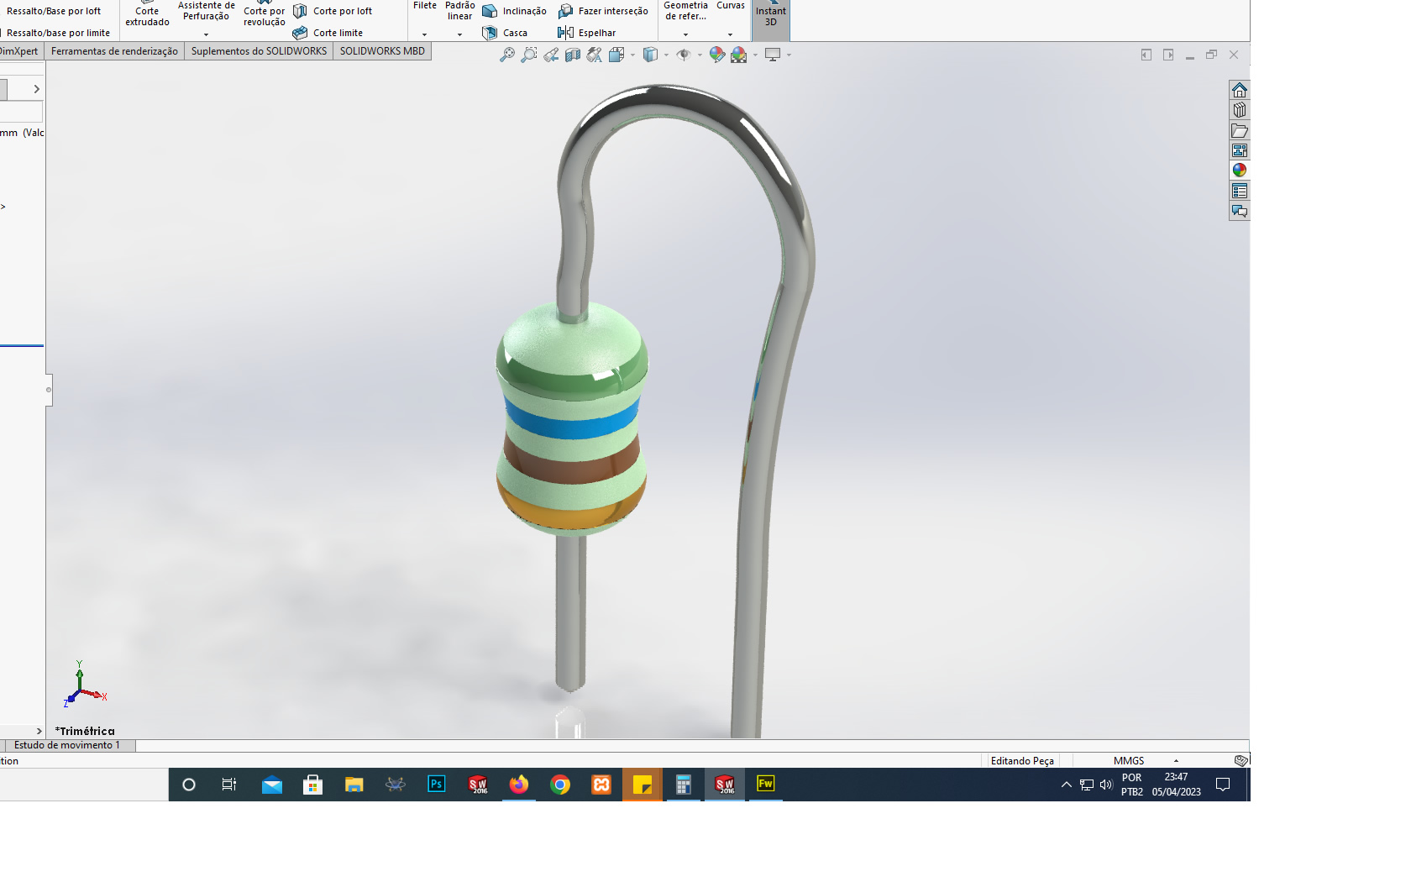The width and height of the screenshot is (1411, 882).
Task: Click the status bar tag icon at right
Action: pos(1241,761)
